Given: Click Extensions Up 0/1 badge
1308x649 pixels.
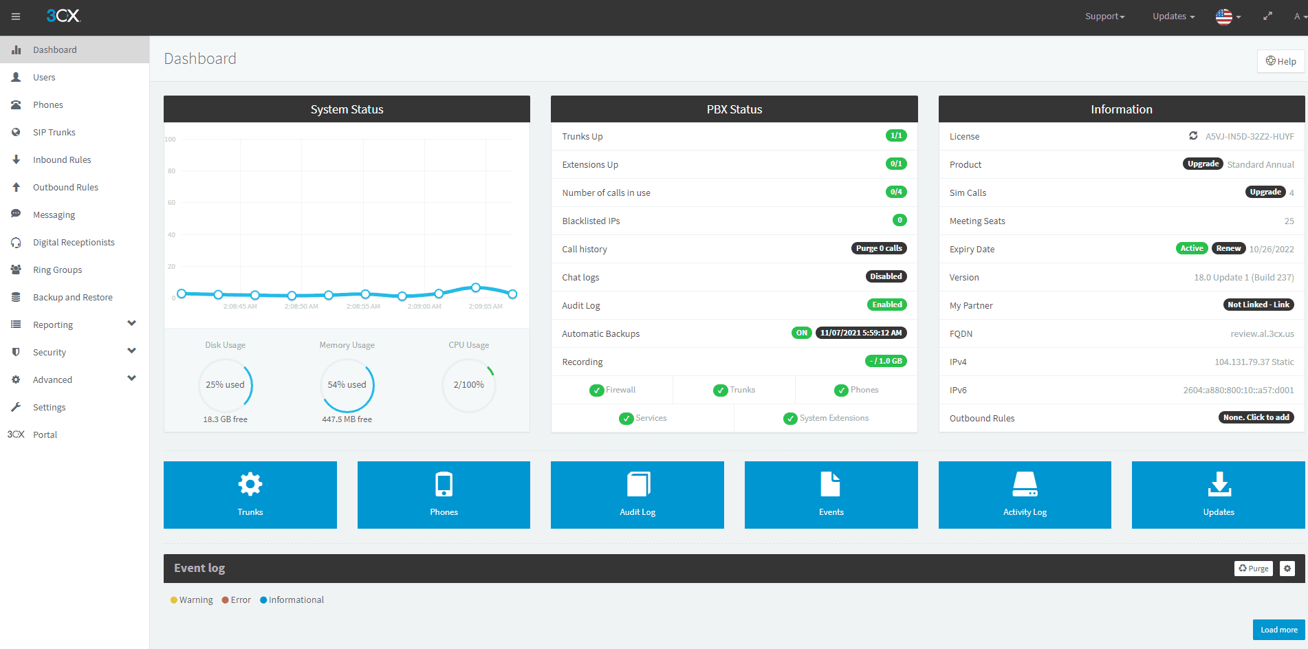Looking at the screenshot, I should pos(896,164).
